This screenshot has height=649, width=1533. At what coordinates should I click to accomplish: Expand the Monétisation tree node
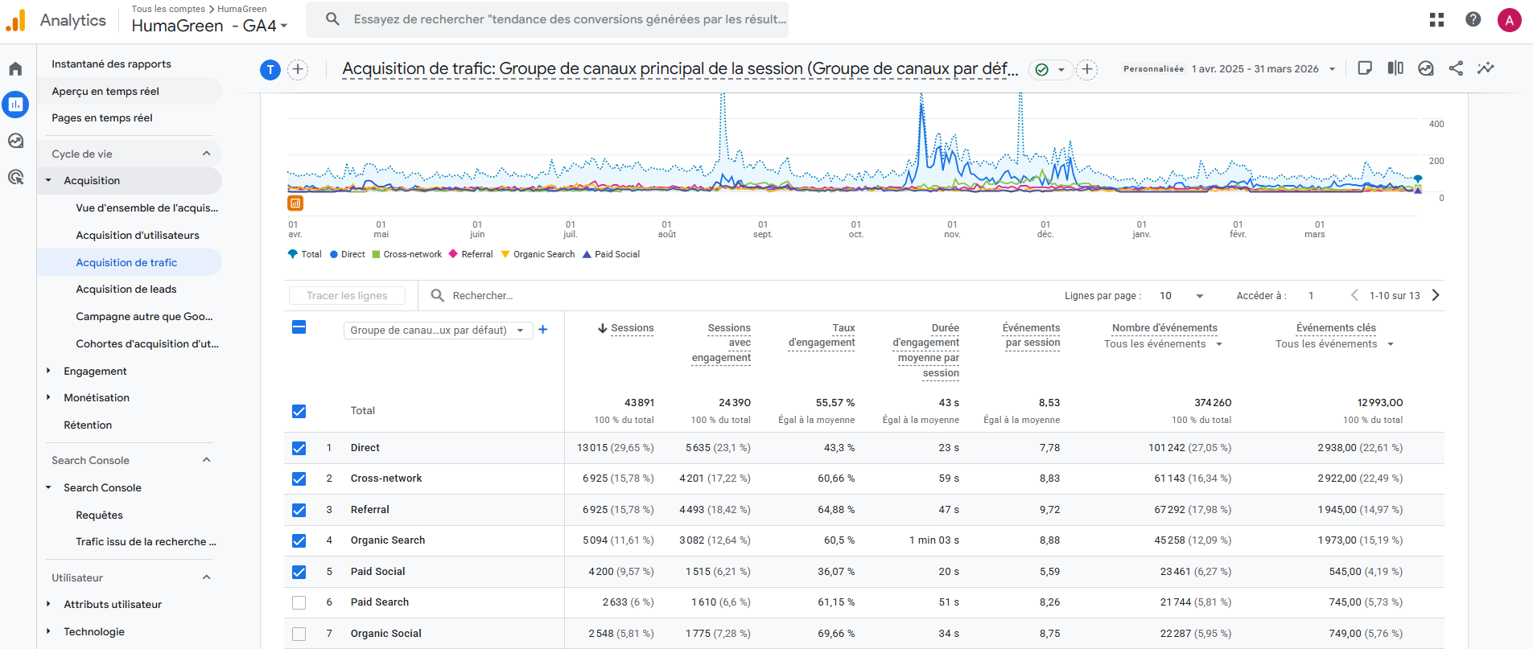tap(48, 397)
